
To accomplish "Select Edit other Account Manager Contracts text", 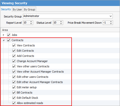I will coord(40,82).
